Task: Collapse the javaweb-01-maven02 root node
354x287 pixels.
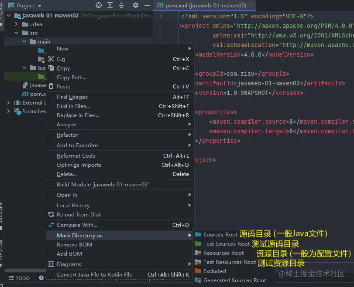Action: (x=9, y=15)
